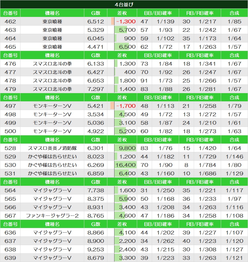Click the 6,500 差枚 bar value
This screenshot has height=262, width=248.
pyautogui.click(x=127, y=47)
